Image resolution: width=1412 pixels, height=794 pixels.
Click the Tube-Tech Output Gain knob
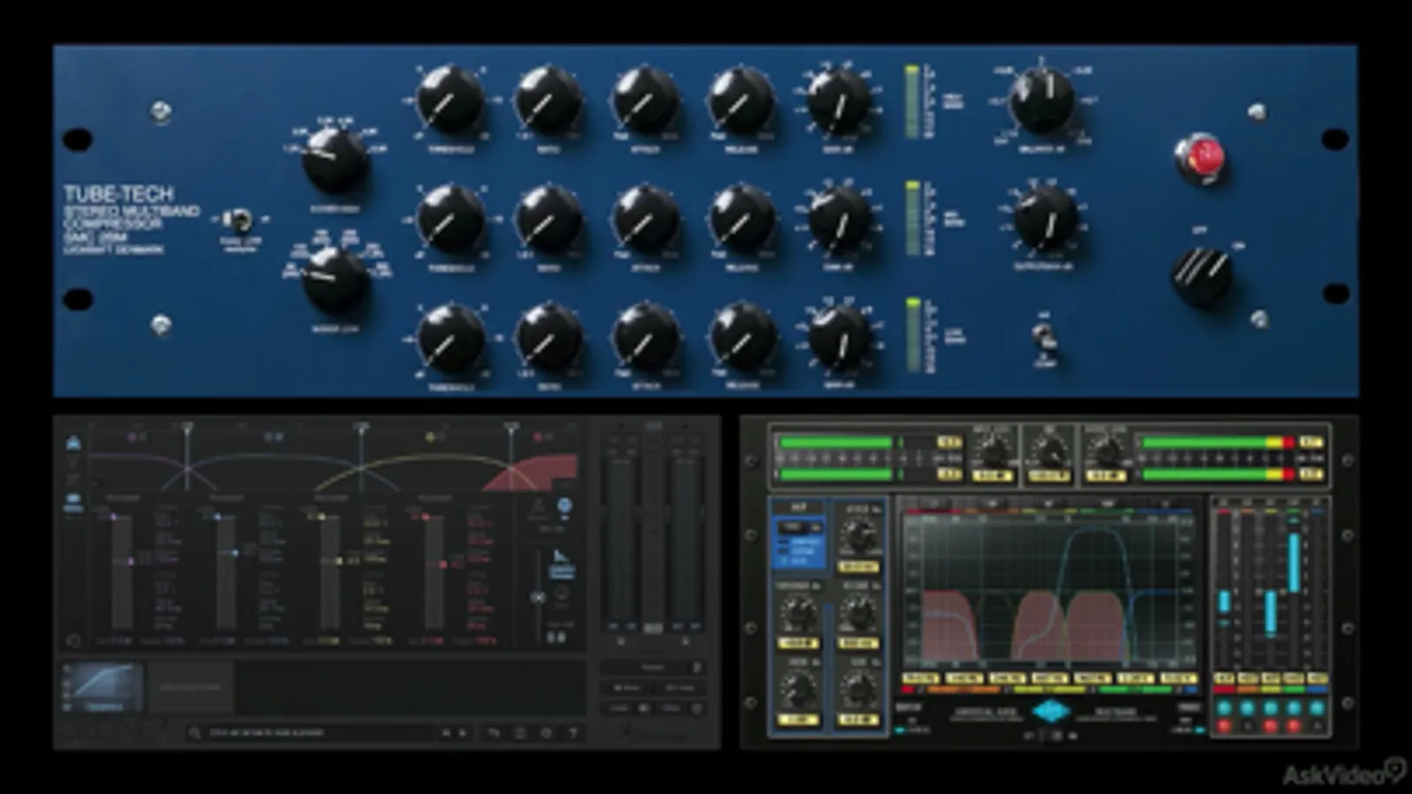click(x=1046, y=219)
